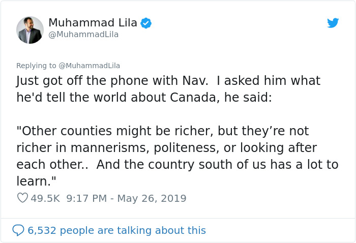
Task: Click the 6,532 conversation count
Action: 42,230
